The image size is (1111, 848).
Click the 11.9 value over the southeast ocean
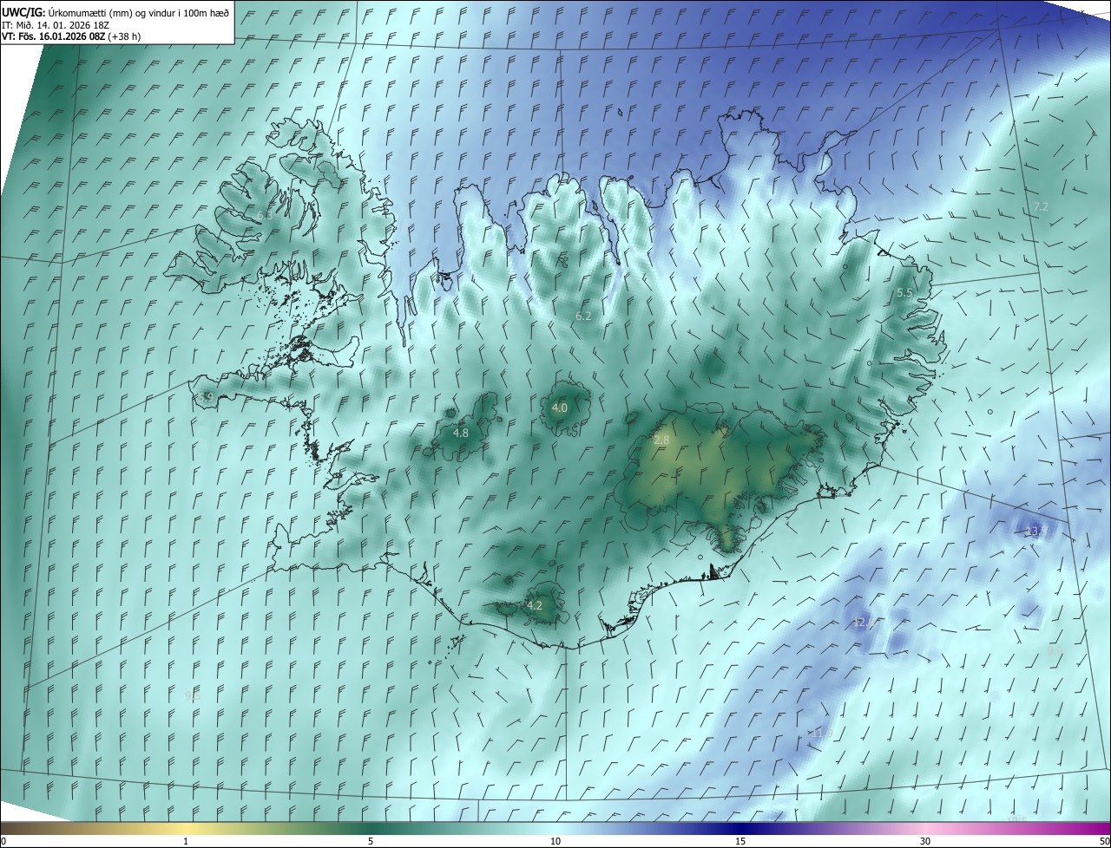click(822, 734)
